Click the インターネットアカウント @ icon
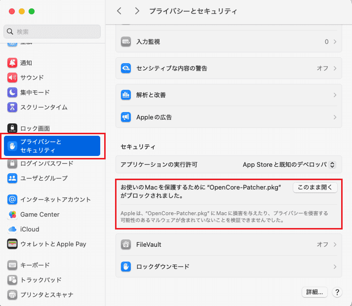 point(12,199)
